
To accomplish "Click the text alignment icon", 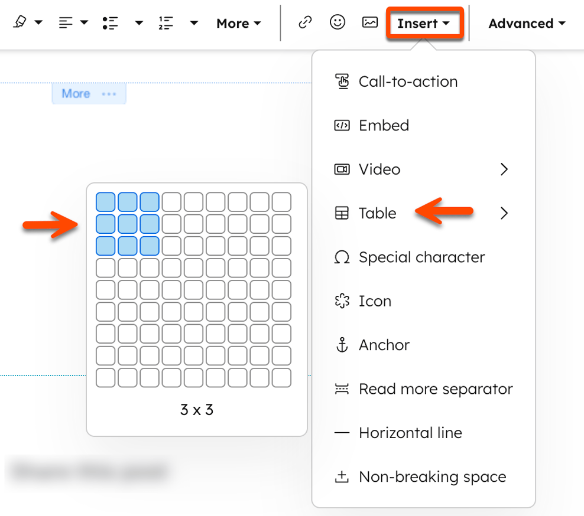I will [64, 22].
